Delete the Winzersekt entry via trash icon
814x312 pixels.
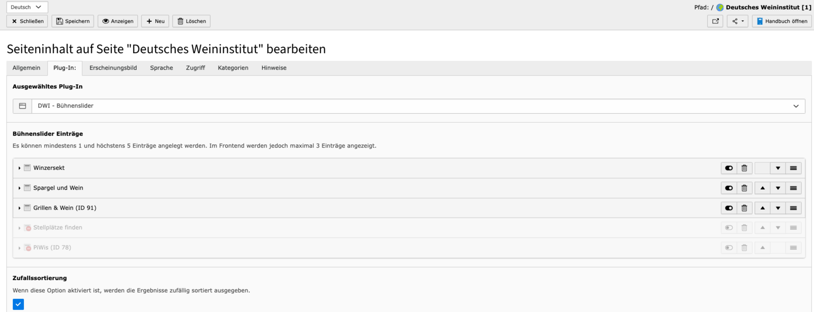pos(744,168)
